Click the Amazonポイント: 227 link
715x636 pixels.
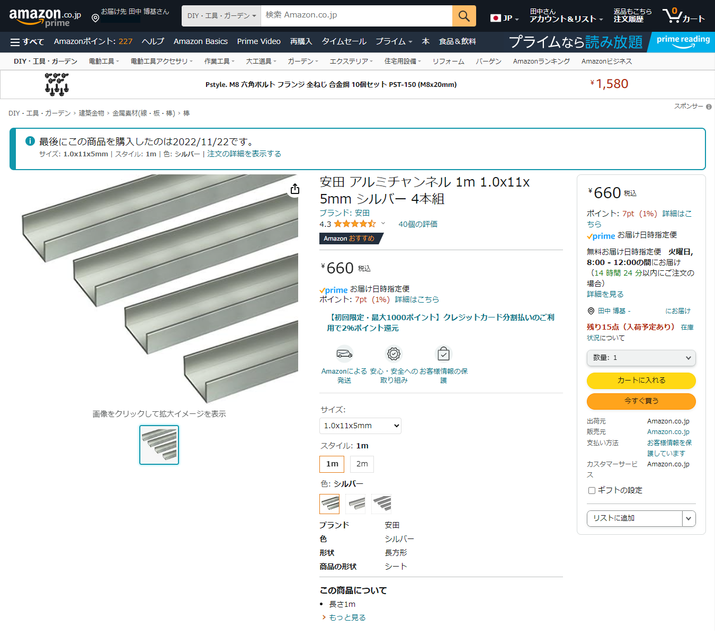click(x=93, y=41)
